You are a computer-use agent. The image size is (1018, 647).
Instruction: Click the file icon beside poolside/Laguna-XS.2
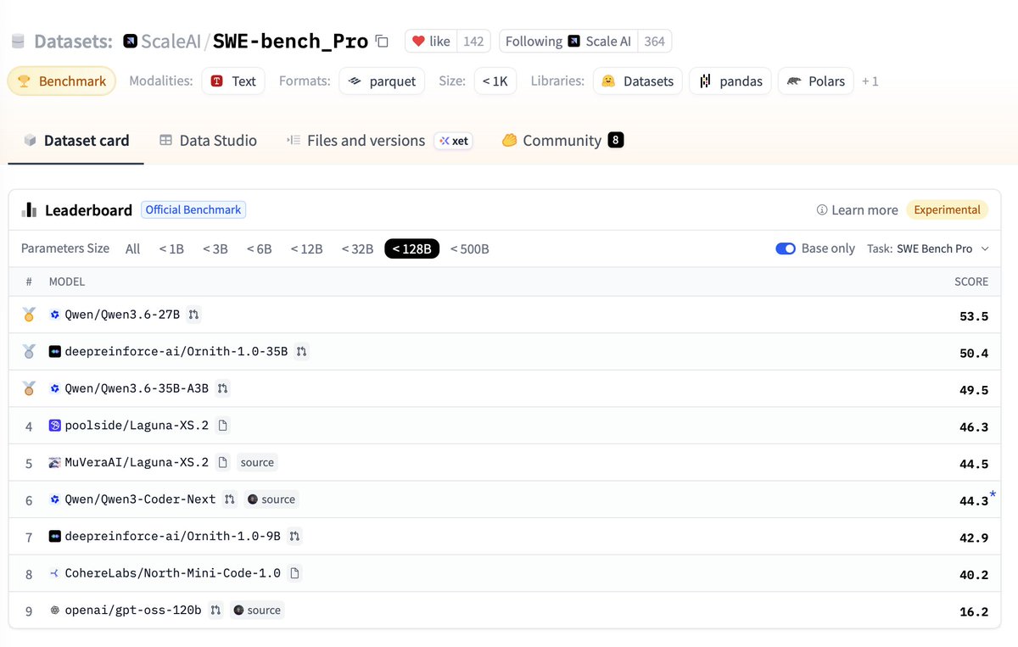222,426
